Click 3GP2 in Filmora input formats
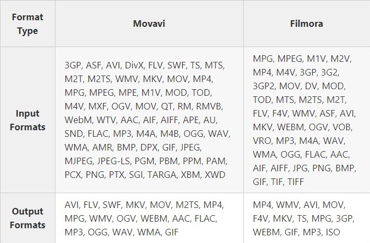Viewport: 370px width, 243px height. (x=265, y=86)
